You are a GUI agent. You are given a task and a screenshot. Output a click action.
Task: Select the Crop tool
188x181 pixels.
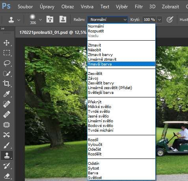tap(6, 84)
